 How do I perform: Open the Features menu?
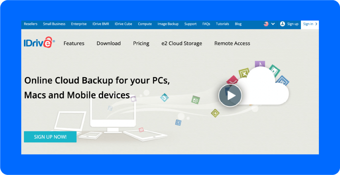click(x=74, y=43)
